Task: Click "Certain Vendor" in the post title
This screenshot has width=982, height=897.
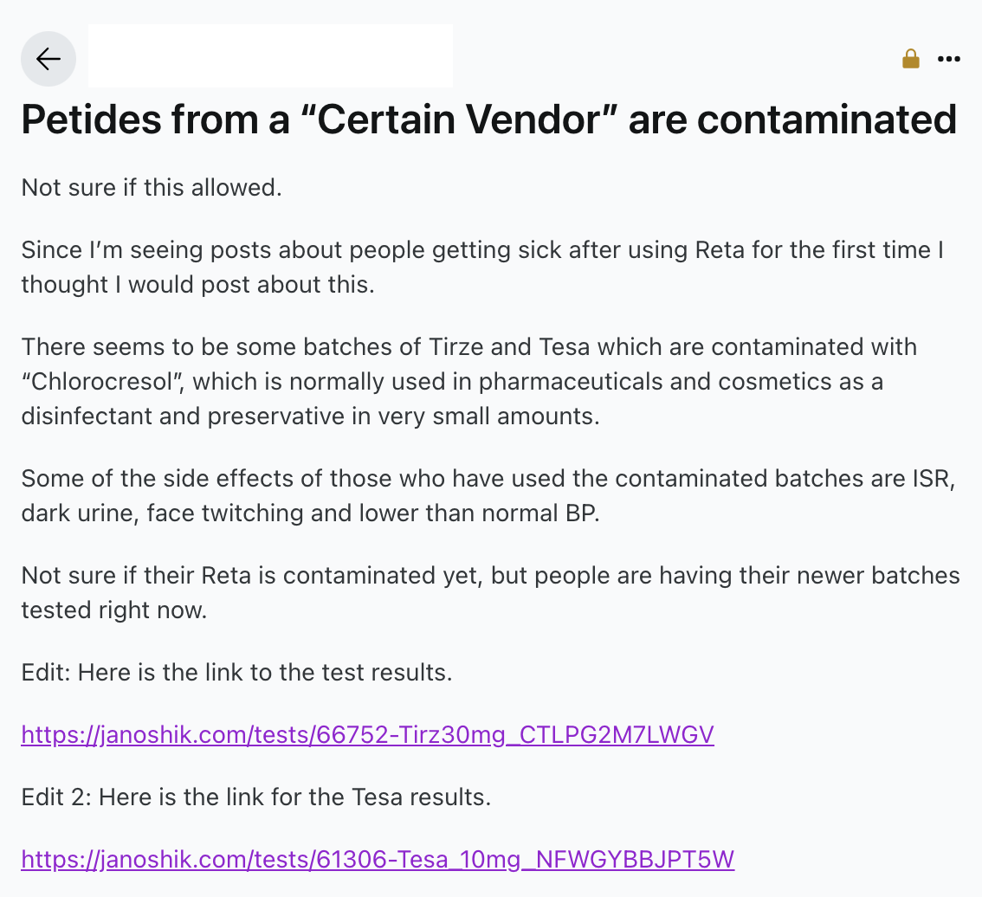Action: (459, 119)
